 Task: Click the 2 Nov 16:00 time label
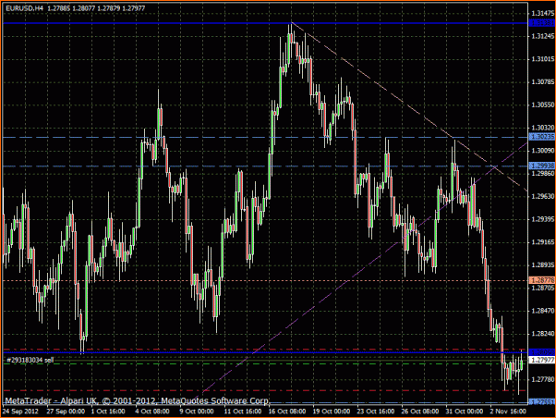pos(508,412)
